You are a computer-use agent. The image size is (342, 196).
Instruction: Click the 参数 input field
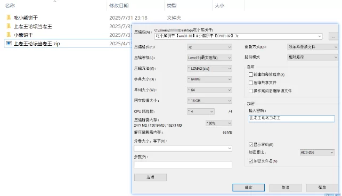pos(183,165)
